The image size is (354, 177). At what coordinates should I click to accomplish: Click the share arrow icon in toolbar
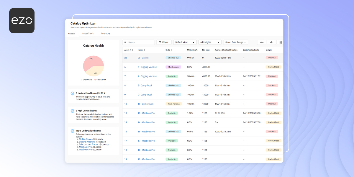coord(271,42)
